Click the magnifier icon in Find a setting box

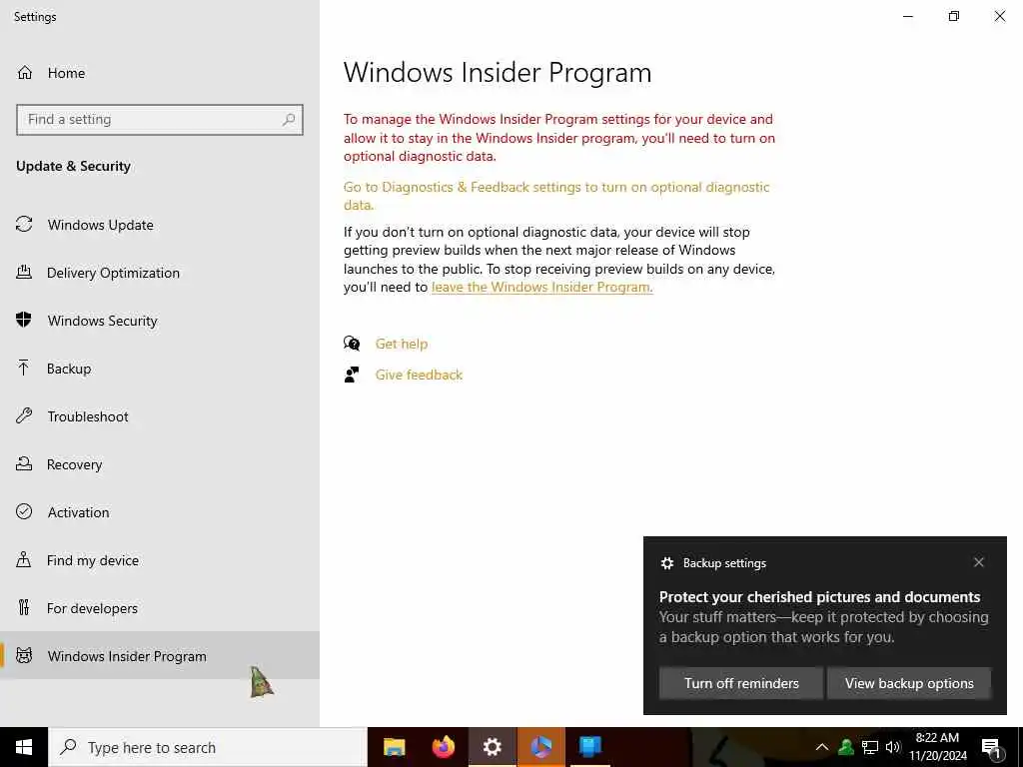pos(289,120)
